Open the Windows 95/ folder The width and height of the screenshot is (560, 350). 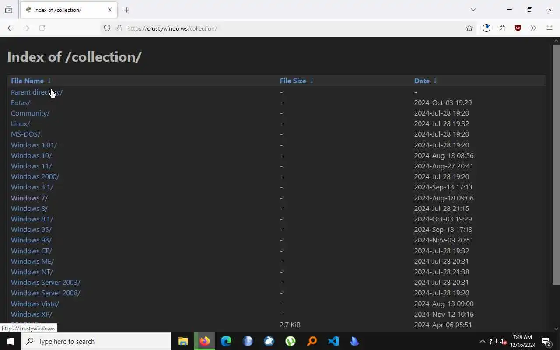[x=31, y=229]
